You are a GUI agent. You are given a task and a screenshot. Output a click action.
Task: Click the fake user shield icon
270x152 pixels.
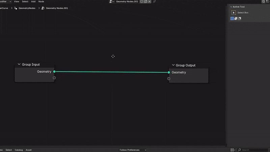142,2
